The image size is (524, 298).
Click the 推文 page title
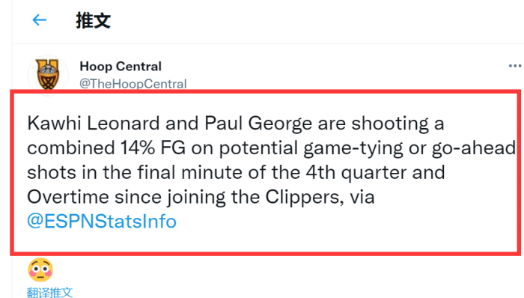(94, 20)
